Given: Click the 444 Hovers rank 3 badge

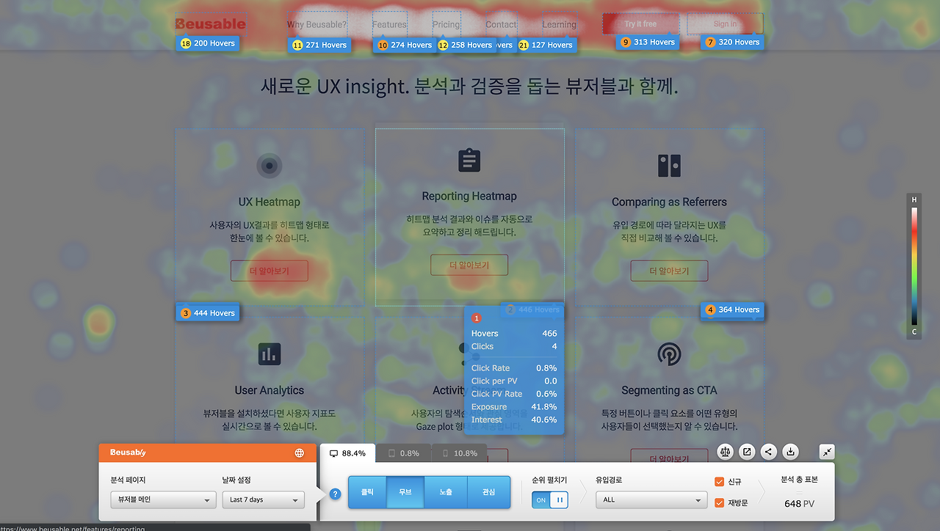Looking at the screenshot, I should (x=208, y=313).
